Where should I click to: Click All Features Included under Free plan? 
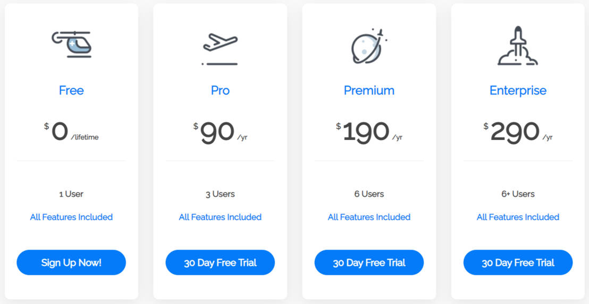(71, 217)
